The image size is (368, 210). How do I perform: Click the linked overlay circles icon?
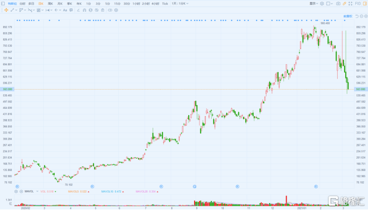[110, 10]
